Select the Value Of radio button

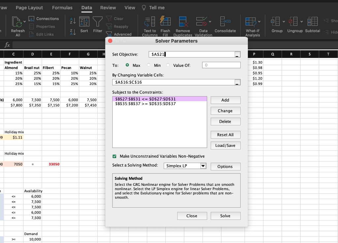tap(168, 65)
